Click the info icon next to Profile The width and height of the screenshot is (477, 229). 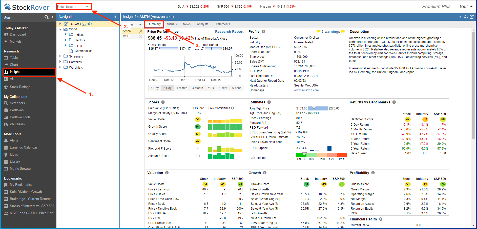pyautogui.click(x=263, y=32)
